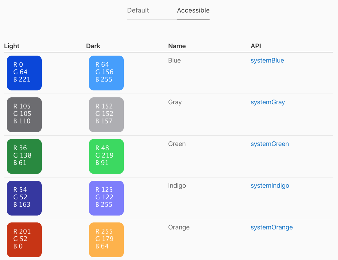This screenshot has width=338, height=260.
Task: Choose the light Indigo swatch R 54 G 52 B 163
Action: point(24,198)
